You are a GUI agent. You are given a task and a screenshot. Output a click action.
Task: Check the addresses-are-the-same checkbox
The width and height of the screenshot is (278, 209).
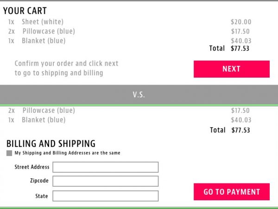tap(9, 153)
